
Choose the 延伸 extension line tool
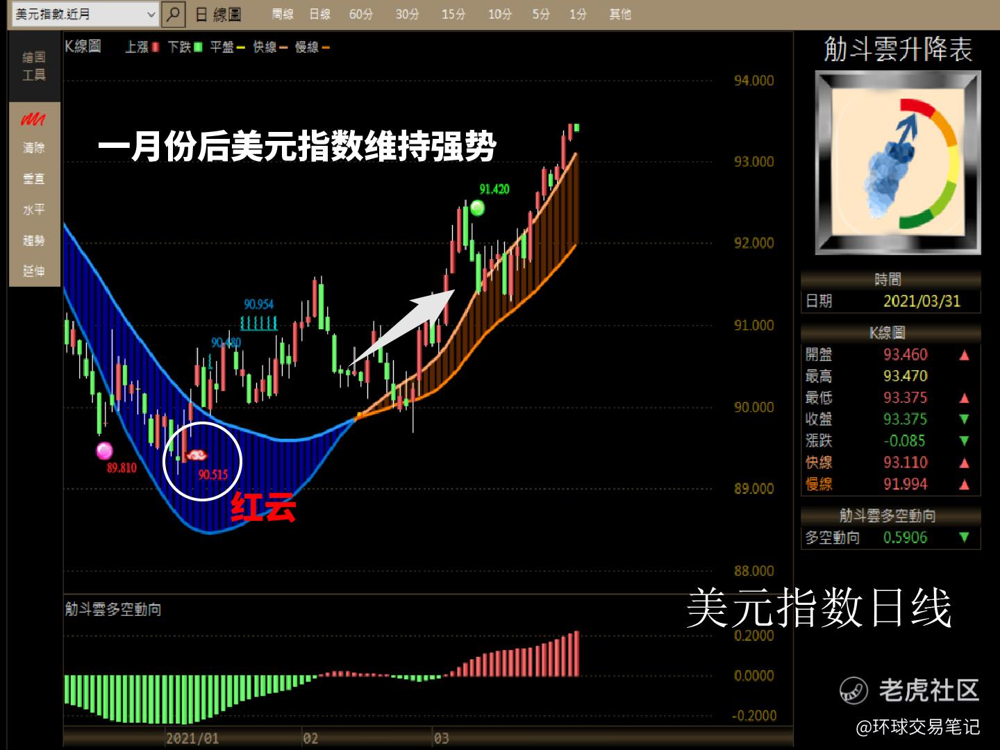pyautogui.click(x=34, y=271)
